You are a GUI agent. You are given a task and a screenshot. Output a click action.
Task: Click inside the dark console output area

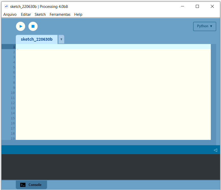coord(111,167)
